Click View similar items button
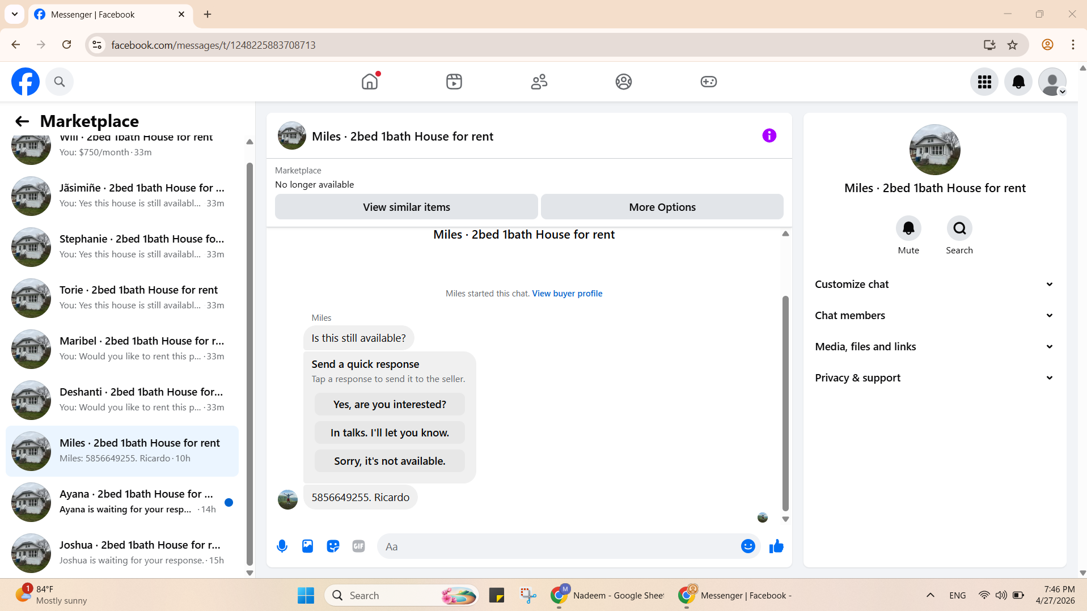1087x611 pixels. (x=407, y=207)
